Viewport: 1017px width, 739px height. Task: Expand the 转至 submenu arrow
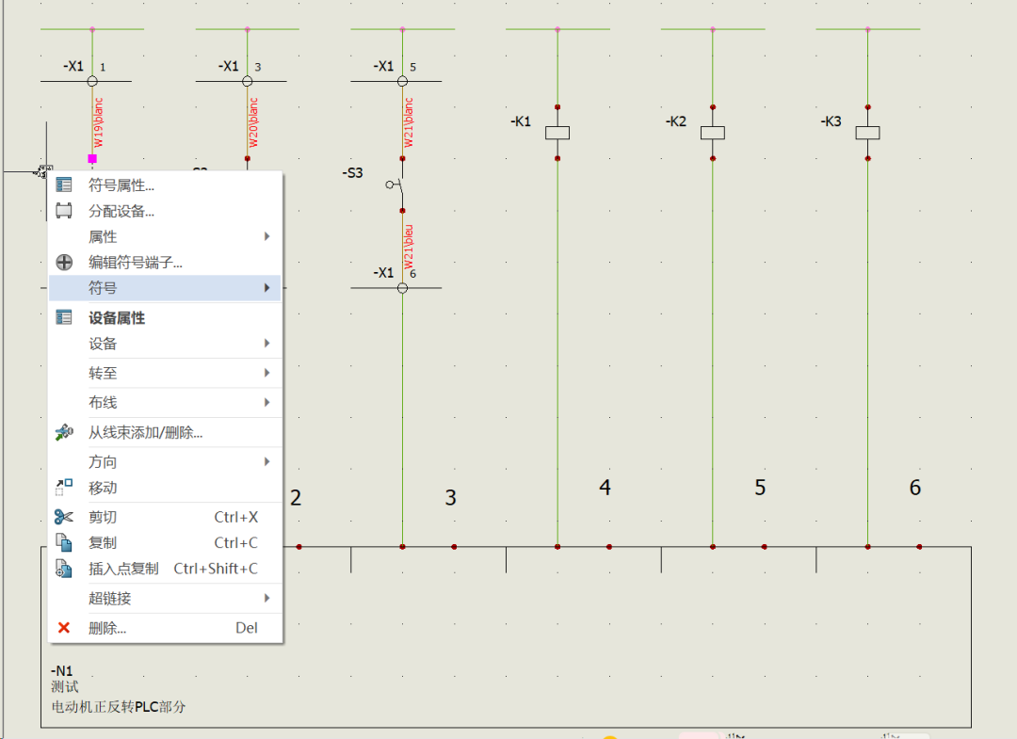click(x=266, y=372)
